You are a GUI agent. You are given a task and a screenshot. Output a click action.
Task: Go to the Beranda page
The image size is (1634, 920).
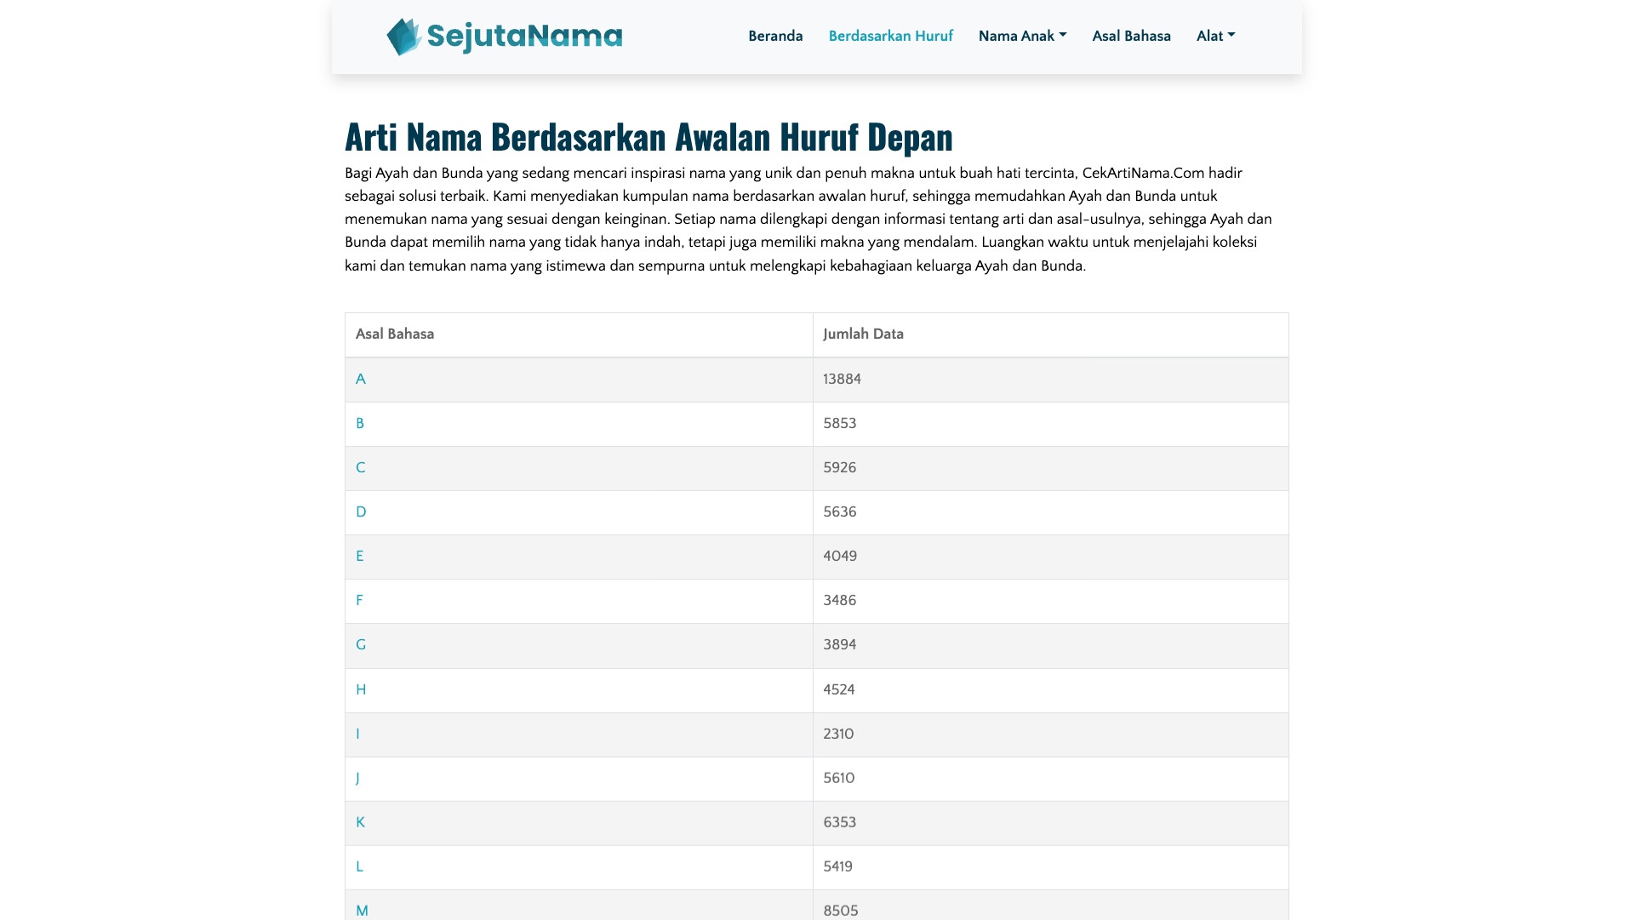pyautogui.click(x=775, y=36)
